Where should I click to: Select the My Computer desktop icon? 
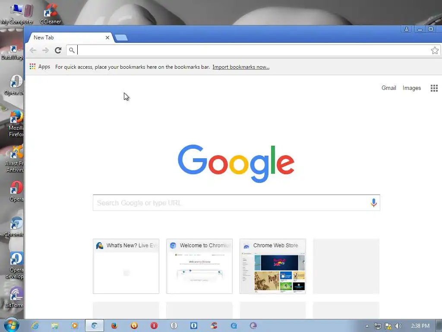point(17,14)
